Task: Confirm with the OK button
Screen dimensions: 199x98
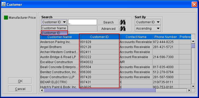Action: click(20, 81)
